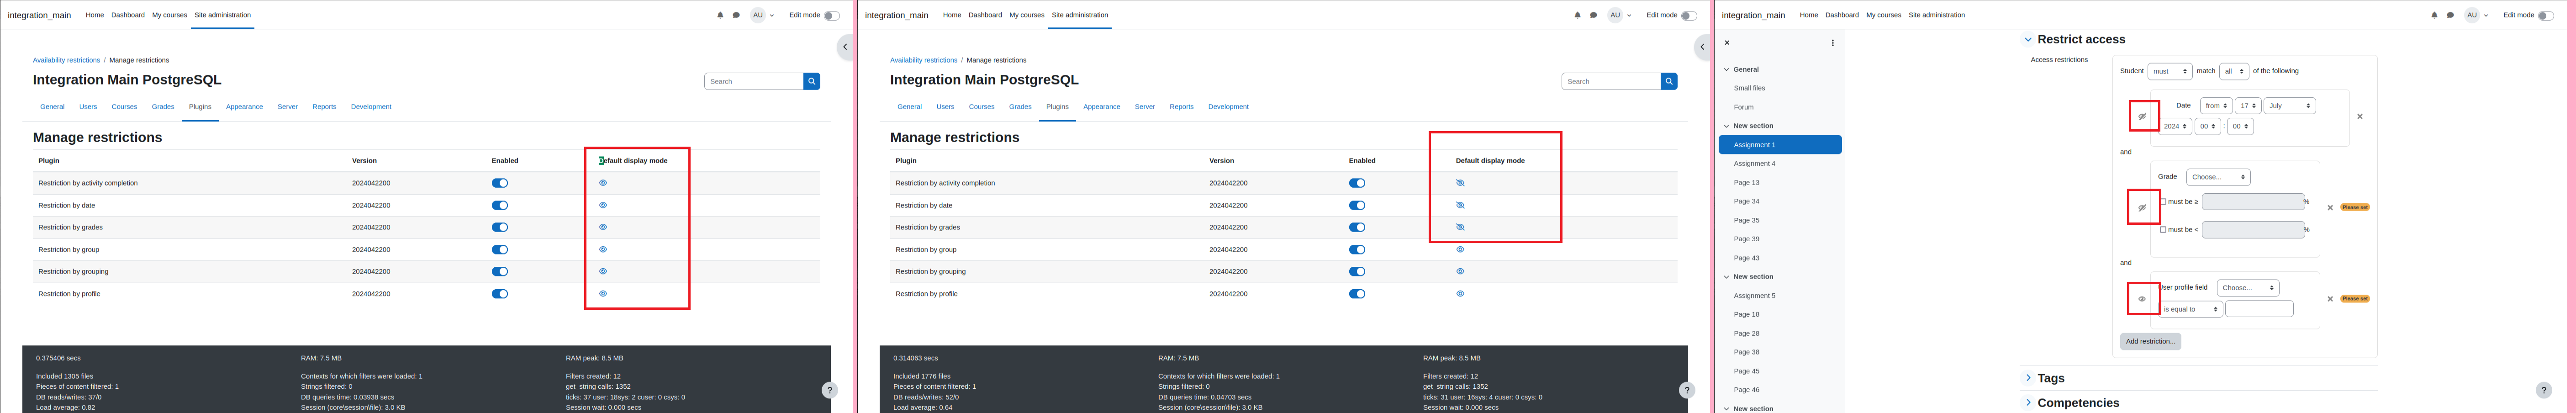Viewport: 2576px width, 413px height.
Task: Open the Student 'must' dropdown
Action: (x=2169, y=71)
